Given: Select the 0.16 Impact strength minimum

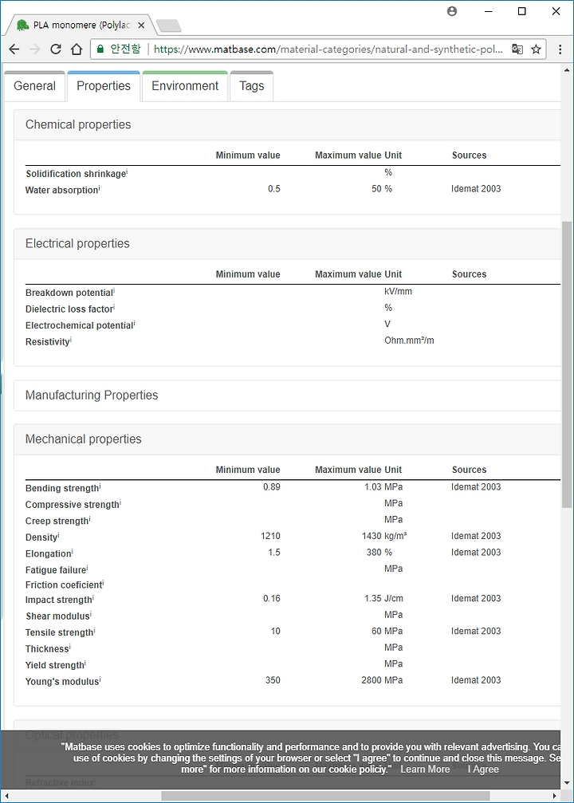Looking at the screenshot, I should [271, 599].
